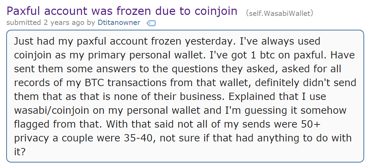Image resolution: width=369 pixels, height=167 pixels.
Task: Click the word "coinjoin" in the post title
Action: pyautogui.click(x=214, y=11)
